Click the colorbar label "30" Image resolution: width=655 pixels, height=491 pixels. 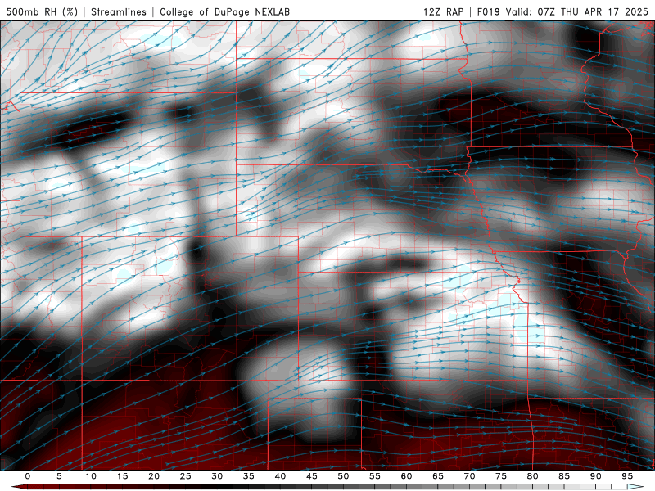(217, 476)
